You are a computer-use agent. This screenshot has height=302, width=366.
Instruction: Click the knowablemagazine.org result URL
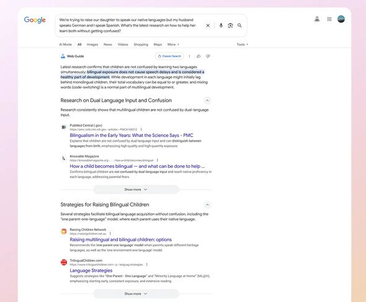tap(112, 160)
